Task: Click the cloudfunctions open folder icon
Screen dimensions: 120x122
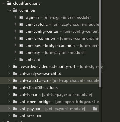Action: pos(9,4)
